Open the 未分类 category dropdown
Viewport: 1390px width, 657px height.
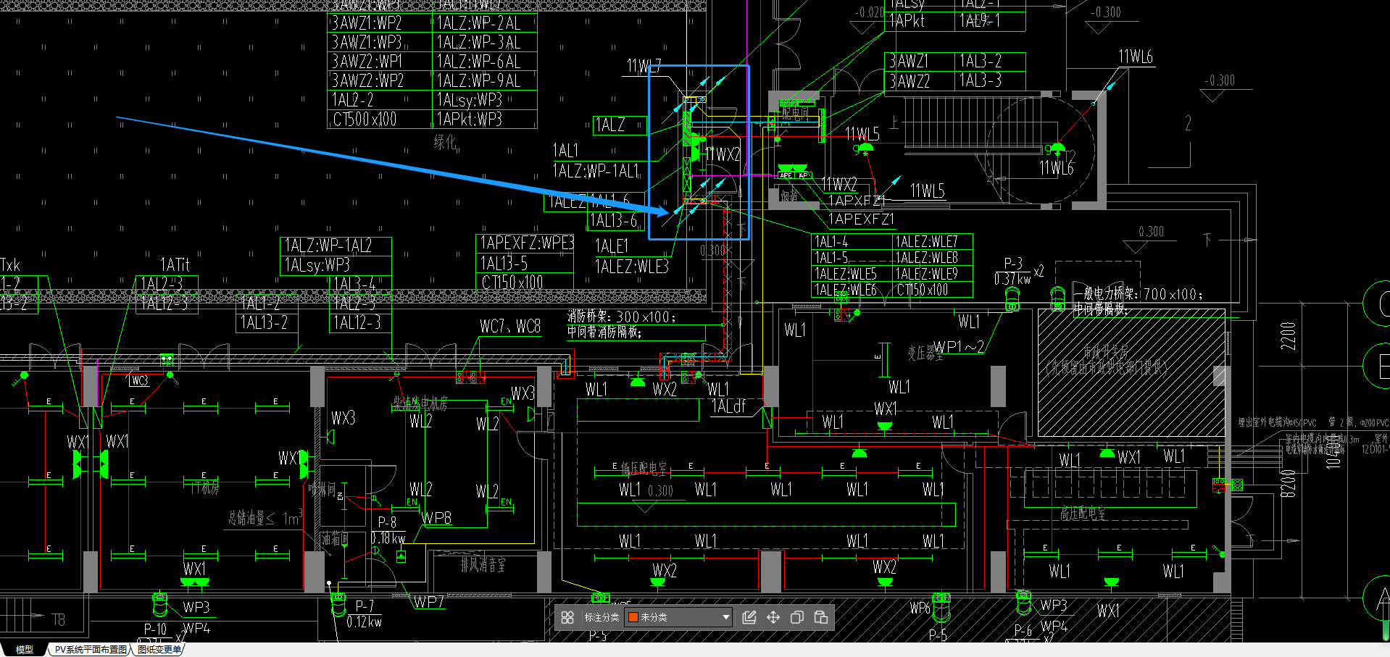pyautogui.click(x=678, y=617)
